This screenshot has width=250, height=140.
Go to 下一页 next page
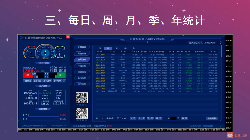click(x=150, y=118)
